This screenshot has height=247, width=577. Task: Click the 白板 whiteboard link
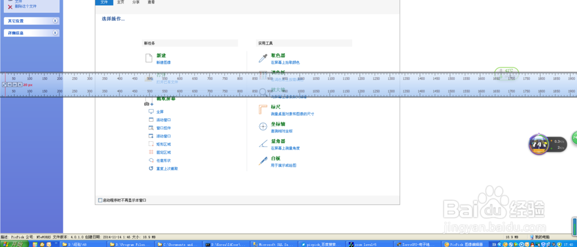click(x=276, y=158)
